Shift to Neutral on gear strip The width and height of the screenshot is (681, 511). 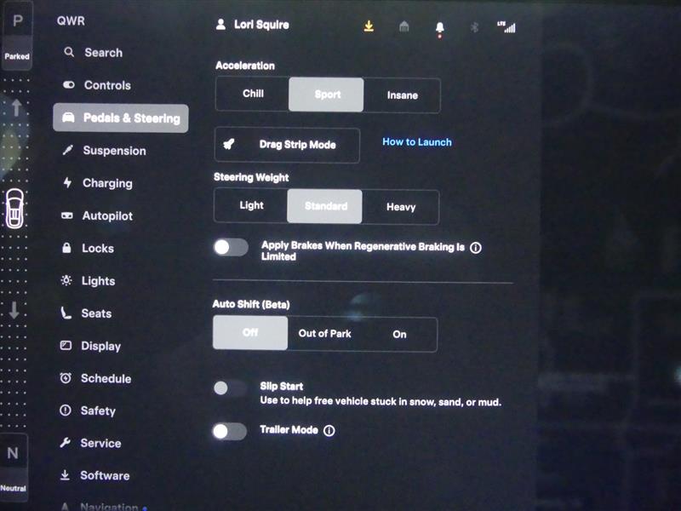14,464
